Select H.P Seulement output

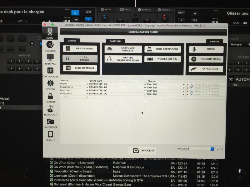80,49
